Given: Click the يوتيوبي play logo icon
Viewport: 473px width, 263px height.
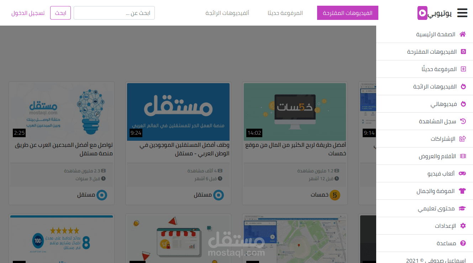Looking at the screenshot, I should 422,13.
